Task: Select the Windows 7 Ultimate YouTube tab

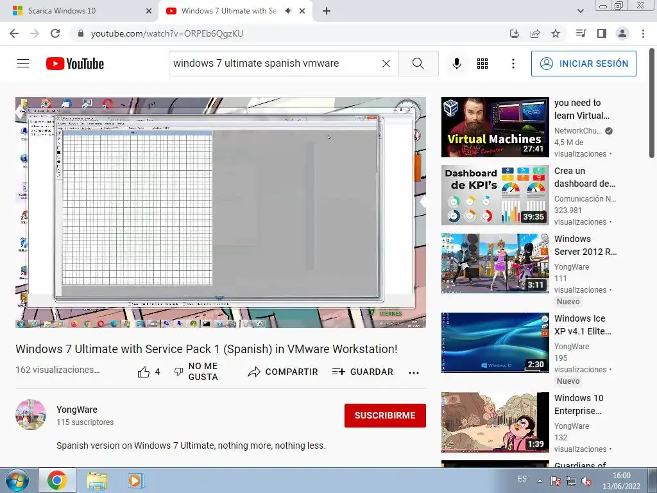Action: pos(230,11)
